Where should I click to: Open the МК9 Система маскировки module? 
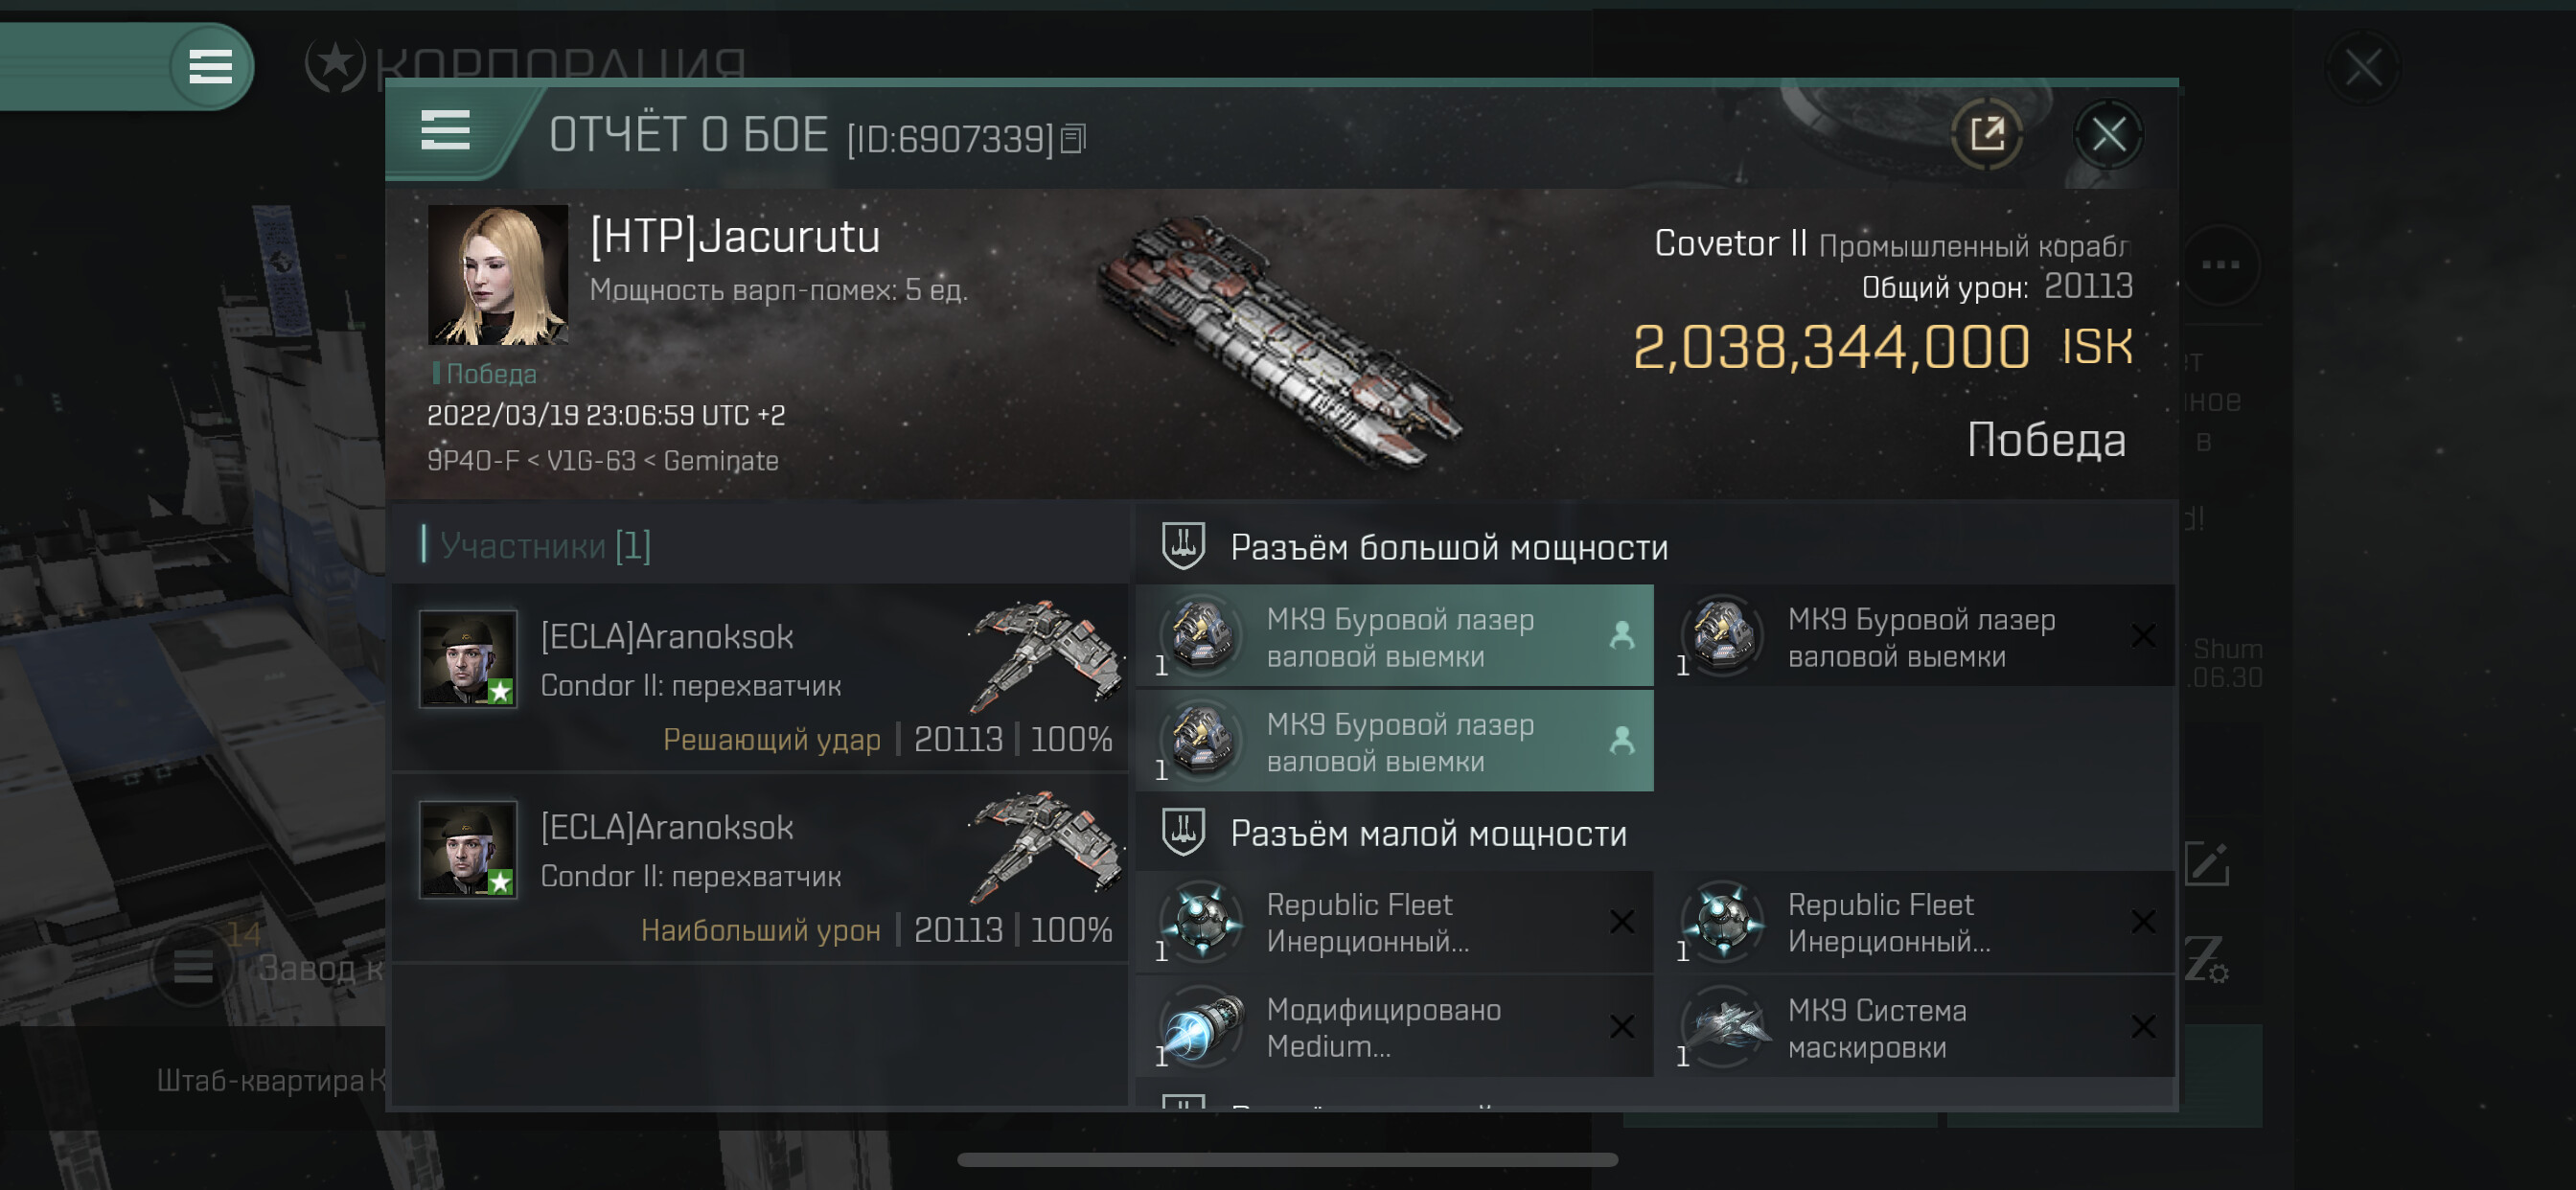tap(1915, 1027)
